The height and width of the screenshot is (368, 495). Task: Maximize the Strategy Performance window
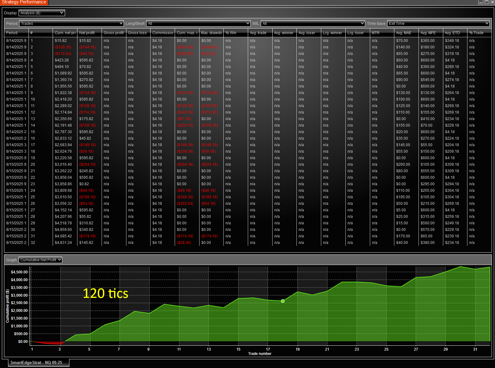click(486, 2)
